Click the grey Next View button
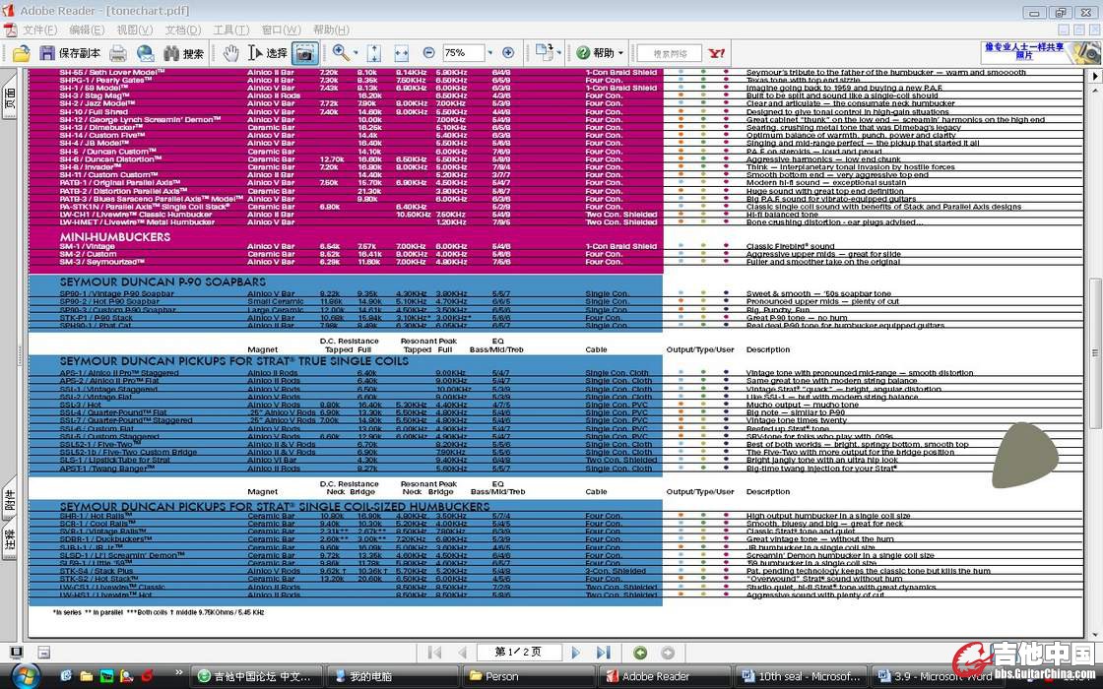 668,653
